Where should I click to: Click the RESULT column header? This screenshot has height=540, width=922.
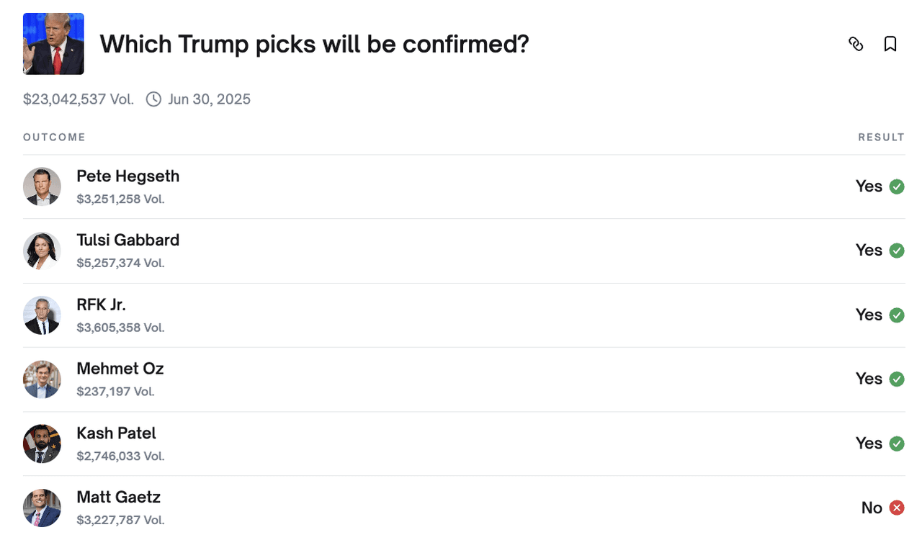(881, 138)
